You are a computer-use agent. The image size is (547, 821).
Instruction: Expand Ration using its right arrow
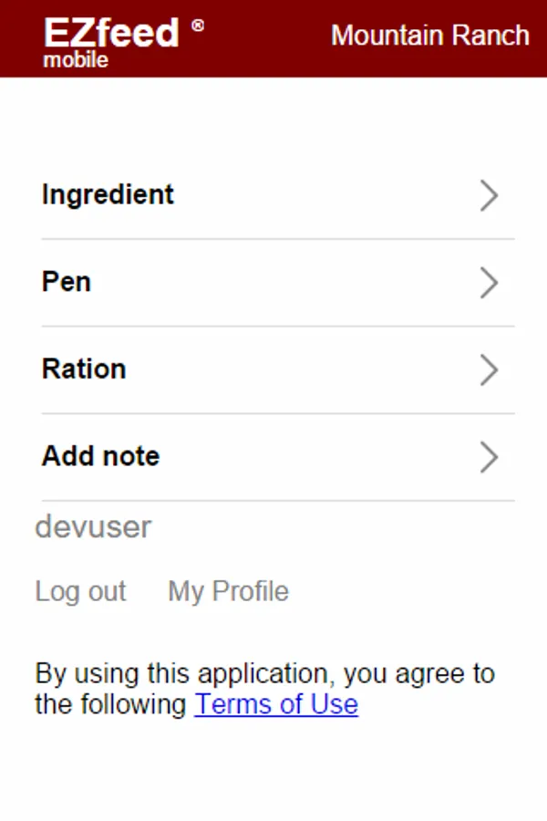click(490, 369)
